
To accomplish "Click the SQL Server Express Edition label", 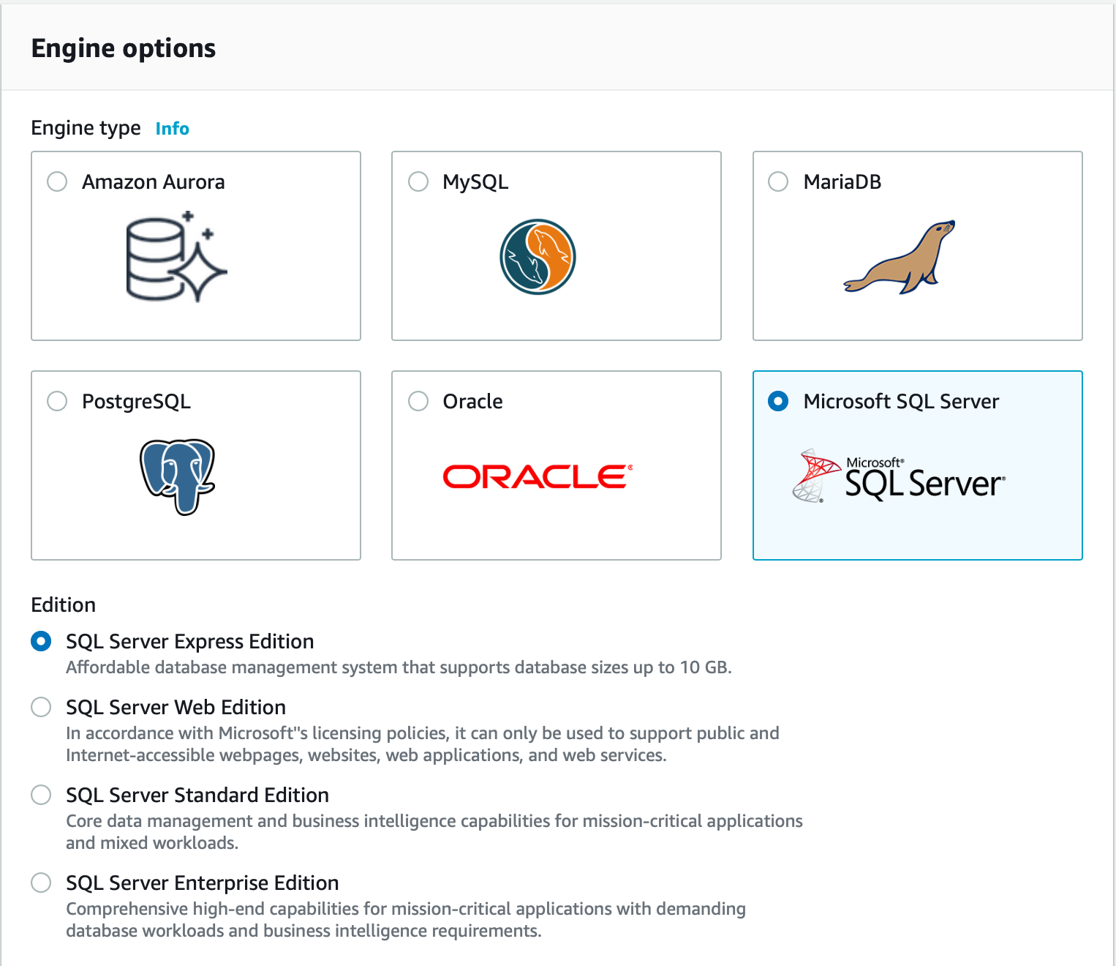I will (x=190, y=642).
